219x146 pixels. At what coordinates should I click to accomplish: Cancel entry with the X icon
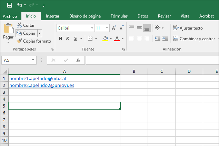tap(53, 60)
